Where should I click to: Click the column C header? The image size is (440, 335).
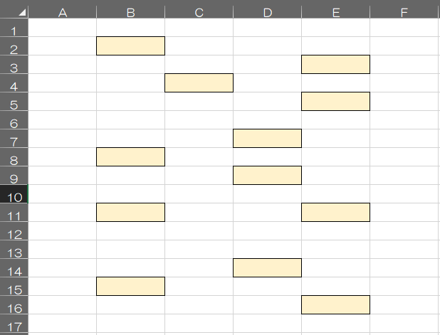199,13
